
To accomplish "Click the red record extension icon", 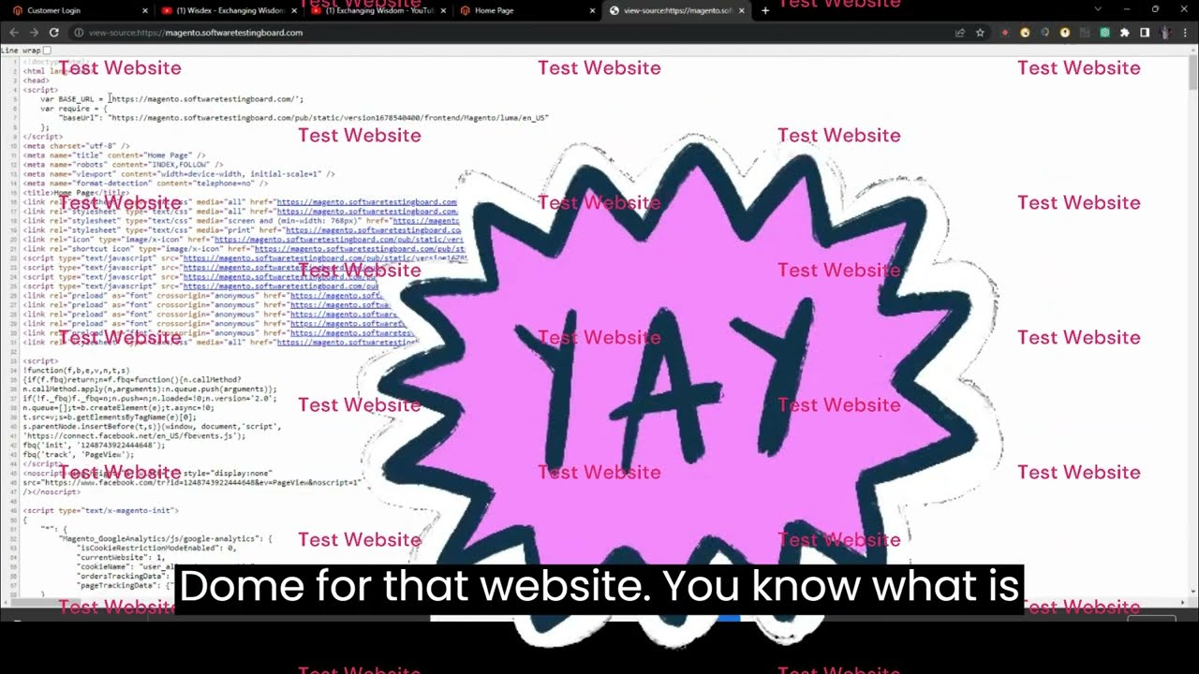I will click(1005, 32).
